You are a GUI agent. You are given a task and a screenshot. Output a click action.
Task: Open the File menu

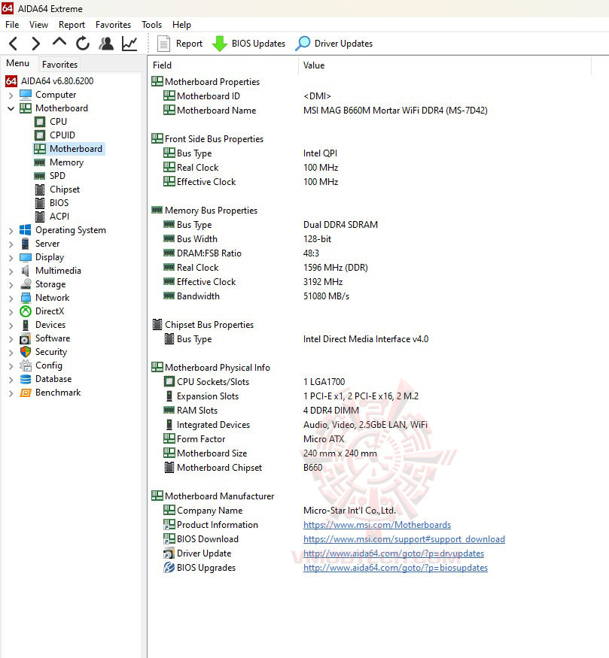point(12,25)
